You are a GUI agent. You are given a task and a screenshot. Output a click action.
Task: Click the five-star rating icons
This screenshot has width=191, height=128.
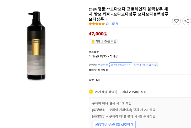97,24
